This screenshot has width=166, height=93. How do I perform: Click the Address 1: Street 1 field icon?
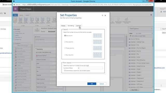point(130,69)
